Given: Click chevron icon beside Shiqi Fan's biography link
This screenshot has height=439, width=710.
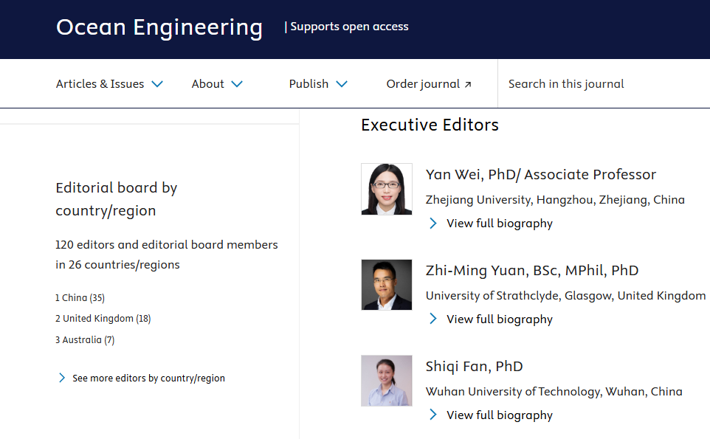Looking at the screenshot, I should pos(433,415).
